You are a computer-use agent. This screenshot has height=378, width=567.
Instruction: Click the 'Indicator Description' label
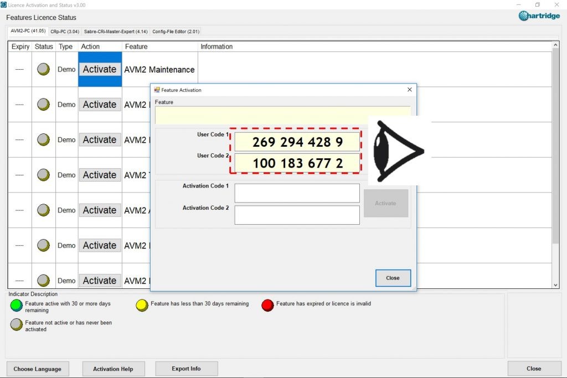[33, 294]
